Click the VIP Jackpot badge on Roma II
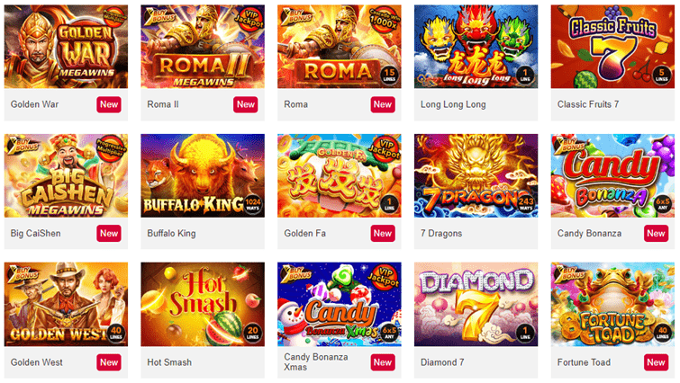The height and width of the screenshot is (383, 680). pos(248,20)
